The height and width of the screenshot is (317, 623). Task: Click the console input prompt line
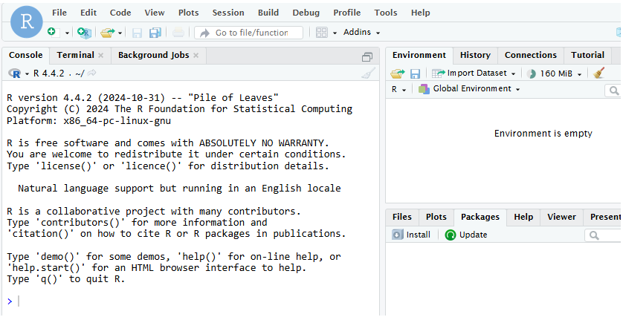point(191,301)
